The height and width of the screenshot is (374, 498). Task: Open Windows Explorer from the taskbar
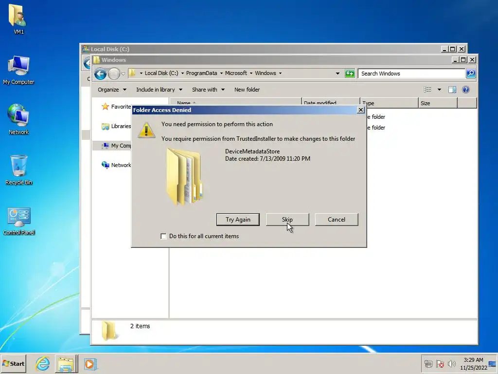pos(66,364)
